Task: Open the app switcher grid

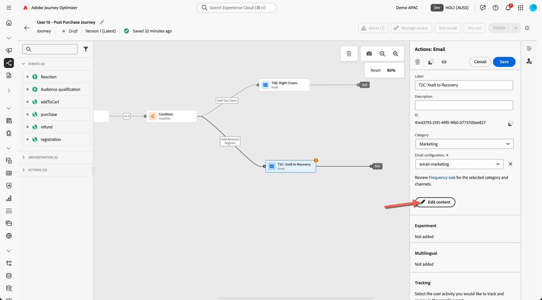Action: click(x=521, y=8)
